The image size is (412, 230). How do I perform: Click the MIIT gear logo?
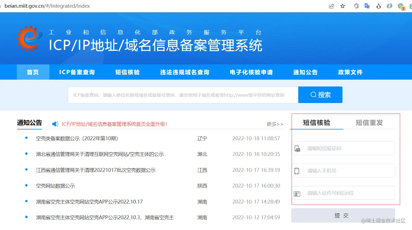[30, 39]
